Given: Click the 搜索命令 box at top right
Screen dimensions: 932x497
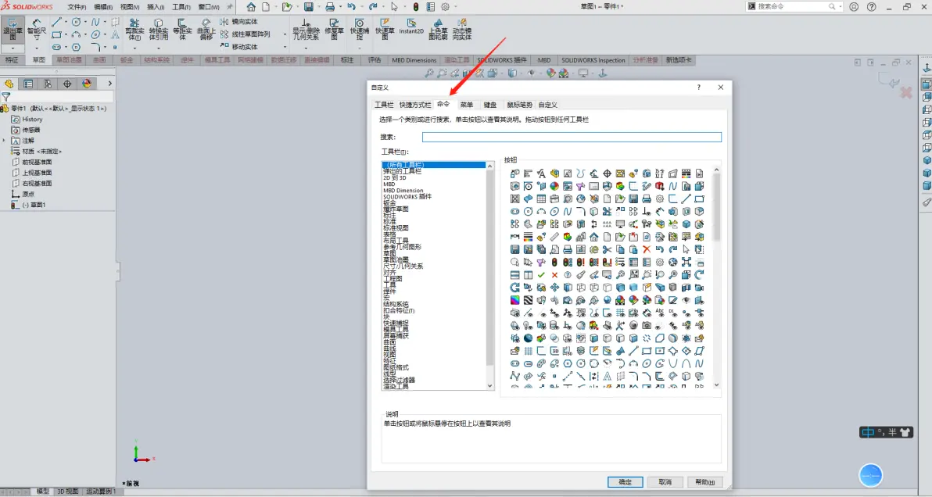Looking at the screenshot, I should coord(793,6).
